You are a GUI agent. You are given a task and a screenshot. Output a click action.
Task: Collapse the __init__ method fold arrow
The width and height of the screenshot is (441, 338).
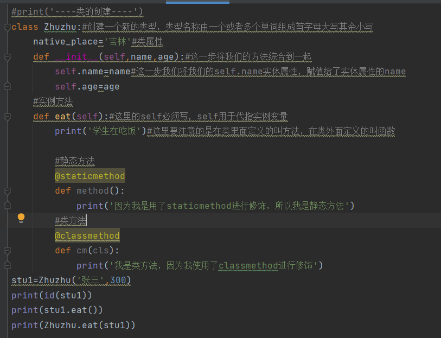click(x=8, y=58)
